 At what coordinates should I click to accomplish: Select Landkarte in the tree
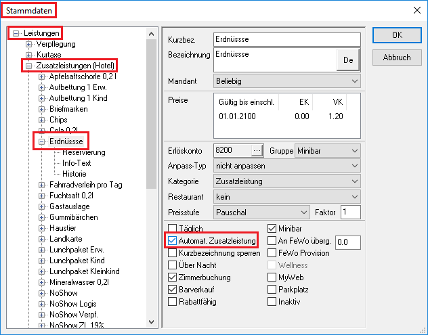[x=66, y=239]
